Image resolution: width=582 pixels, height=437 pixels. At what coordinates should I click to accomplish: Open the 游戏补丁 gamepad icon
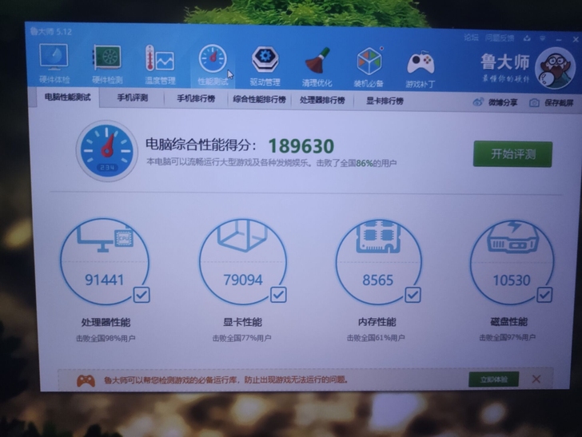point(421,70)
